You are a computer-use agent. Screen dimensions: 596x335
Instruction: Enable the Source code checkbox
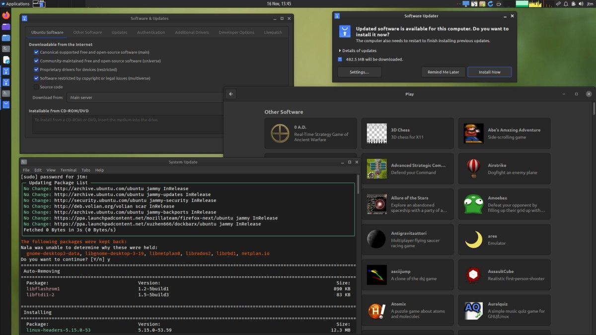(x=36, y=87)
